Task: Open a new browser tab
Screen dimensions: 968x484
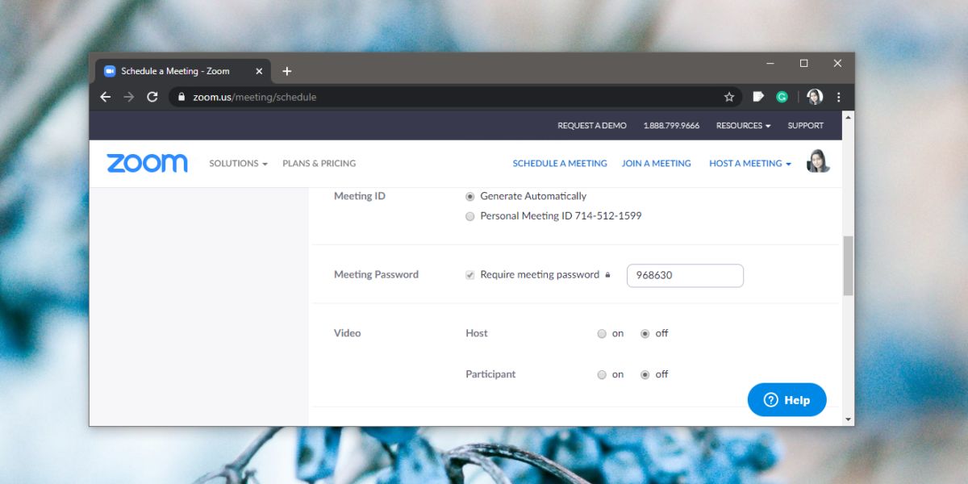Action: (x=286, y=71)
